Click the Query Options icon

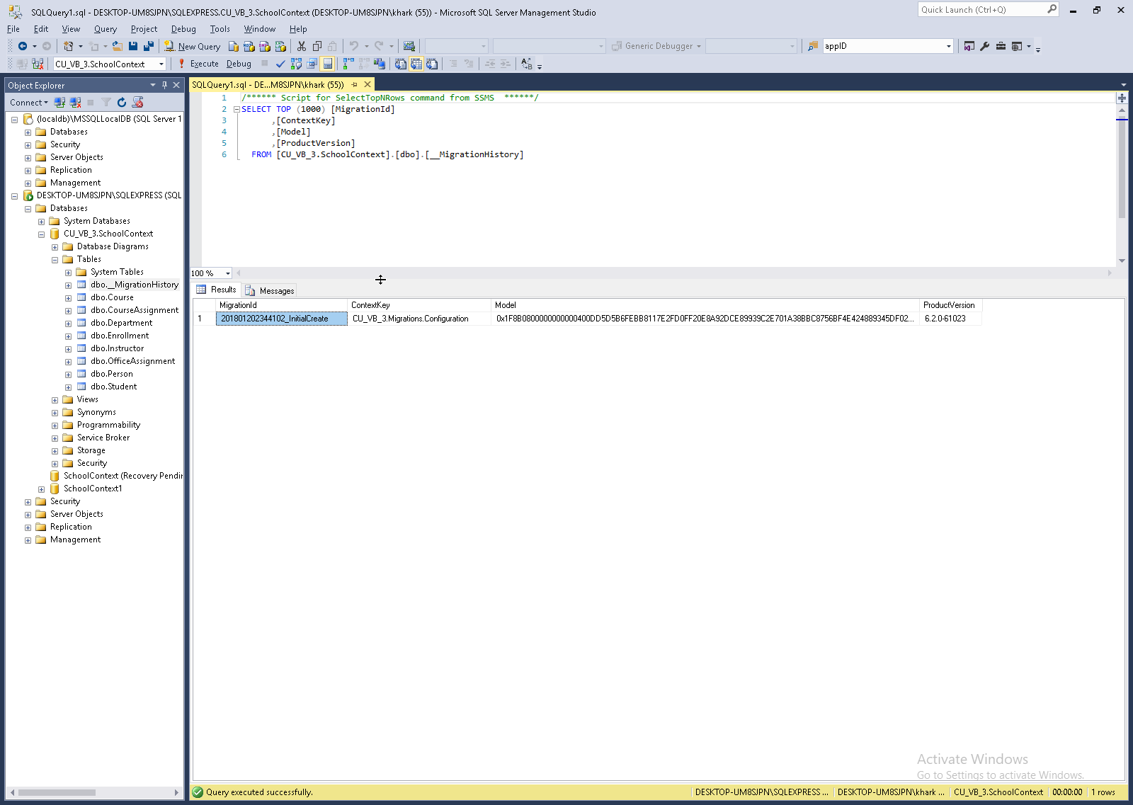312,64
